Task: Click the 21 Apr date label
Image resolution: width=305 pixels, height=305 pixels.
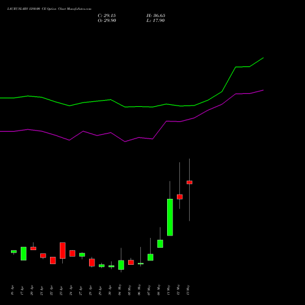Action: pos(41,290)
